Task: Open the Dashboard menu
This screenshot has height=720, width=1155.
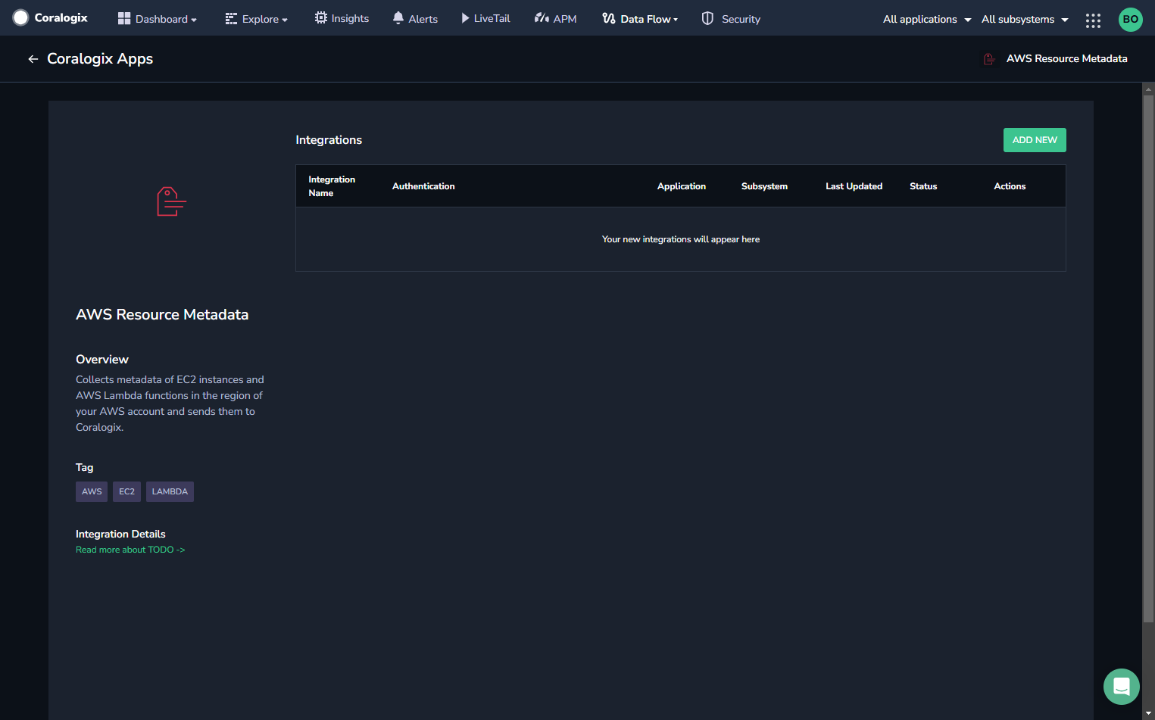Action: point(158,19)
